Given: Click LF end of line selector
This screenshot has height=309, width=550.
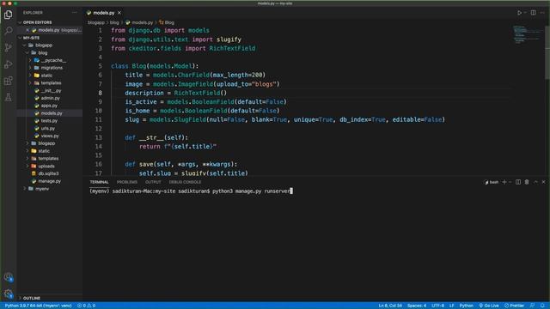Looking at the screenshot, I should pos(451,306).
